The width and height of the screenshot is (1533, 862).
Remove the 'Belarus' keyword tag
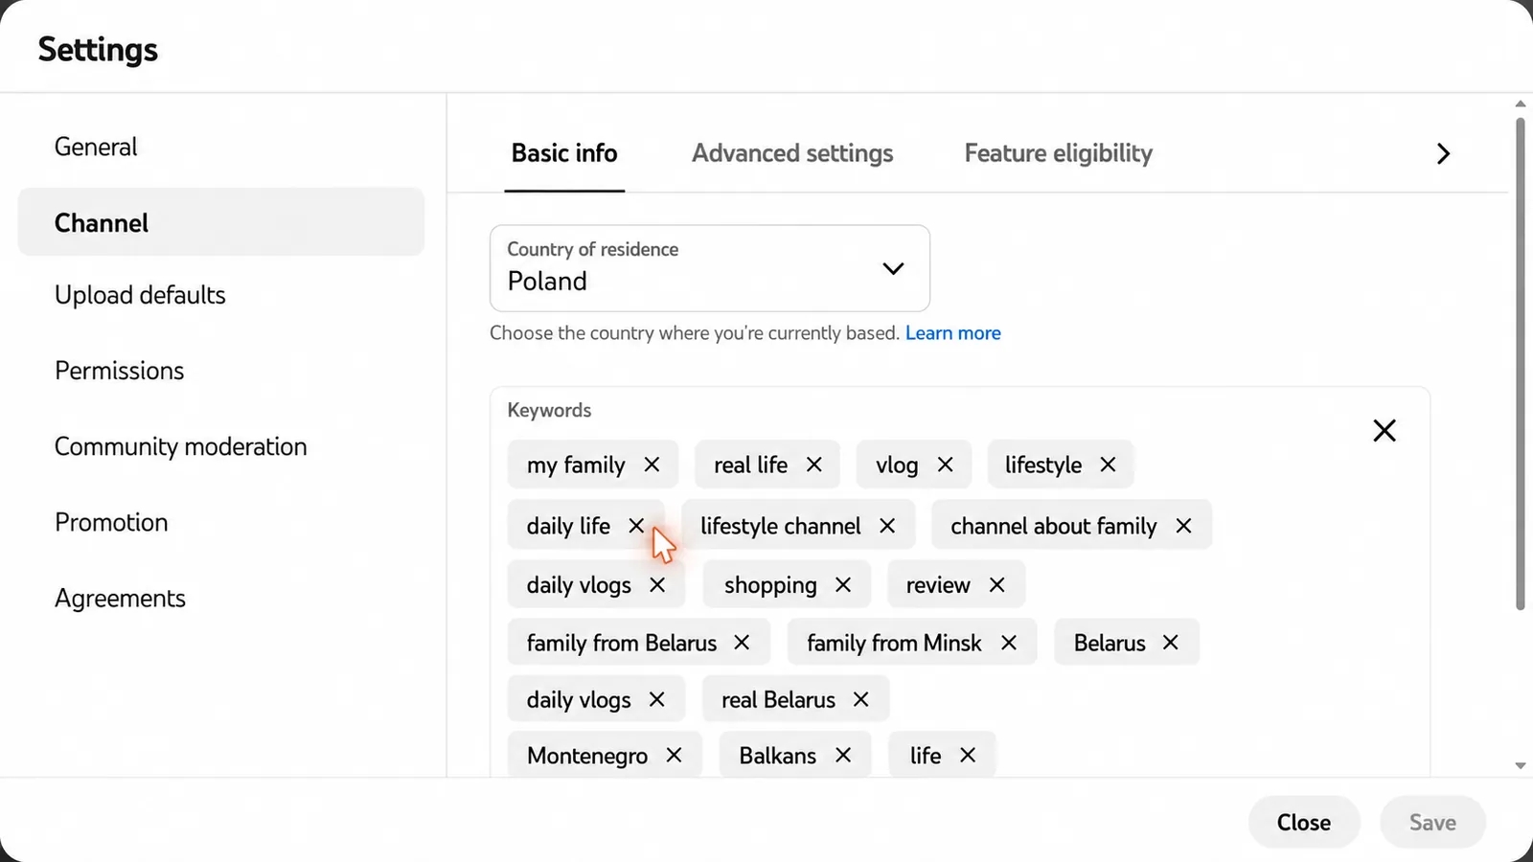(x=1170, y=643)
